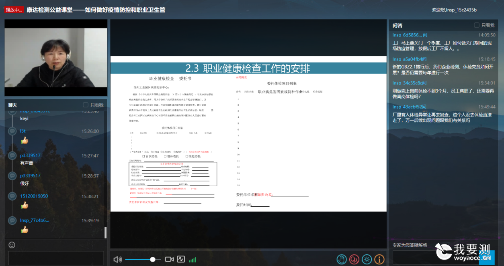504x266 pixels.
Task: Click the welcome text 欢迎您,Insp_15c2435b
Action: tap(454, 10)
